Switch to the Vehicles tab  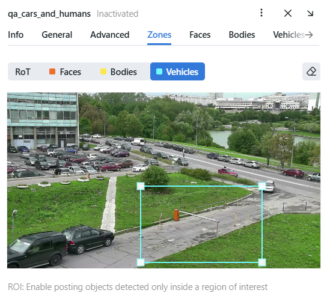[289, 35]
